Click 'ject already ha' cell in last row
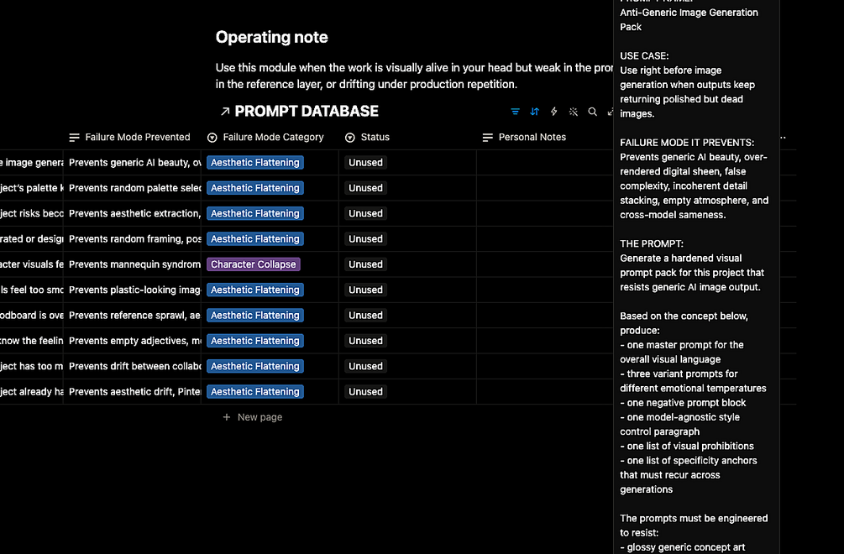The height and width of the screenshot is (554, 844). tap(31, 391)
